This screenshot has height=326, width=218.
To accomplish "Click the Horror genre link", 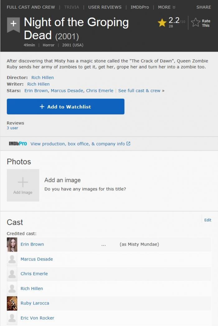I will 49,45.
